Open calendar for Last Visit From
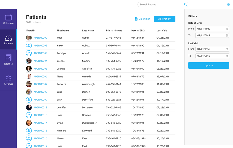 (x=227, y=49)
